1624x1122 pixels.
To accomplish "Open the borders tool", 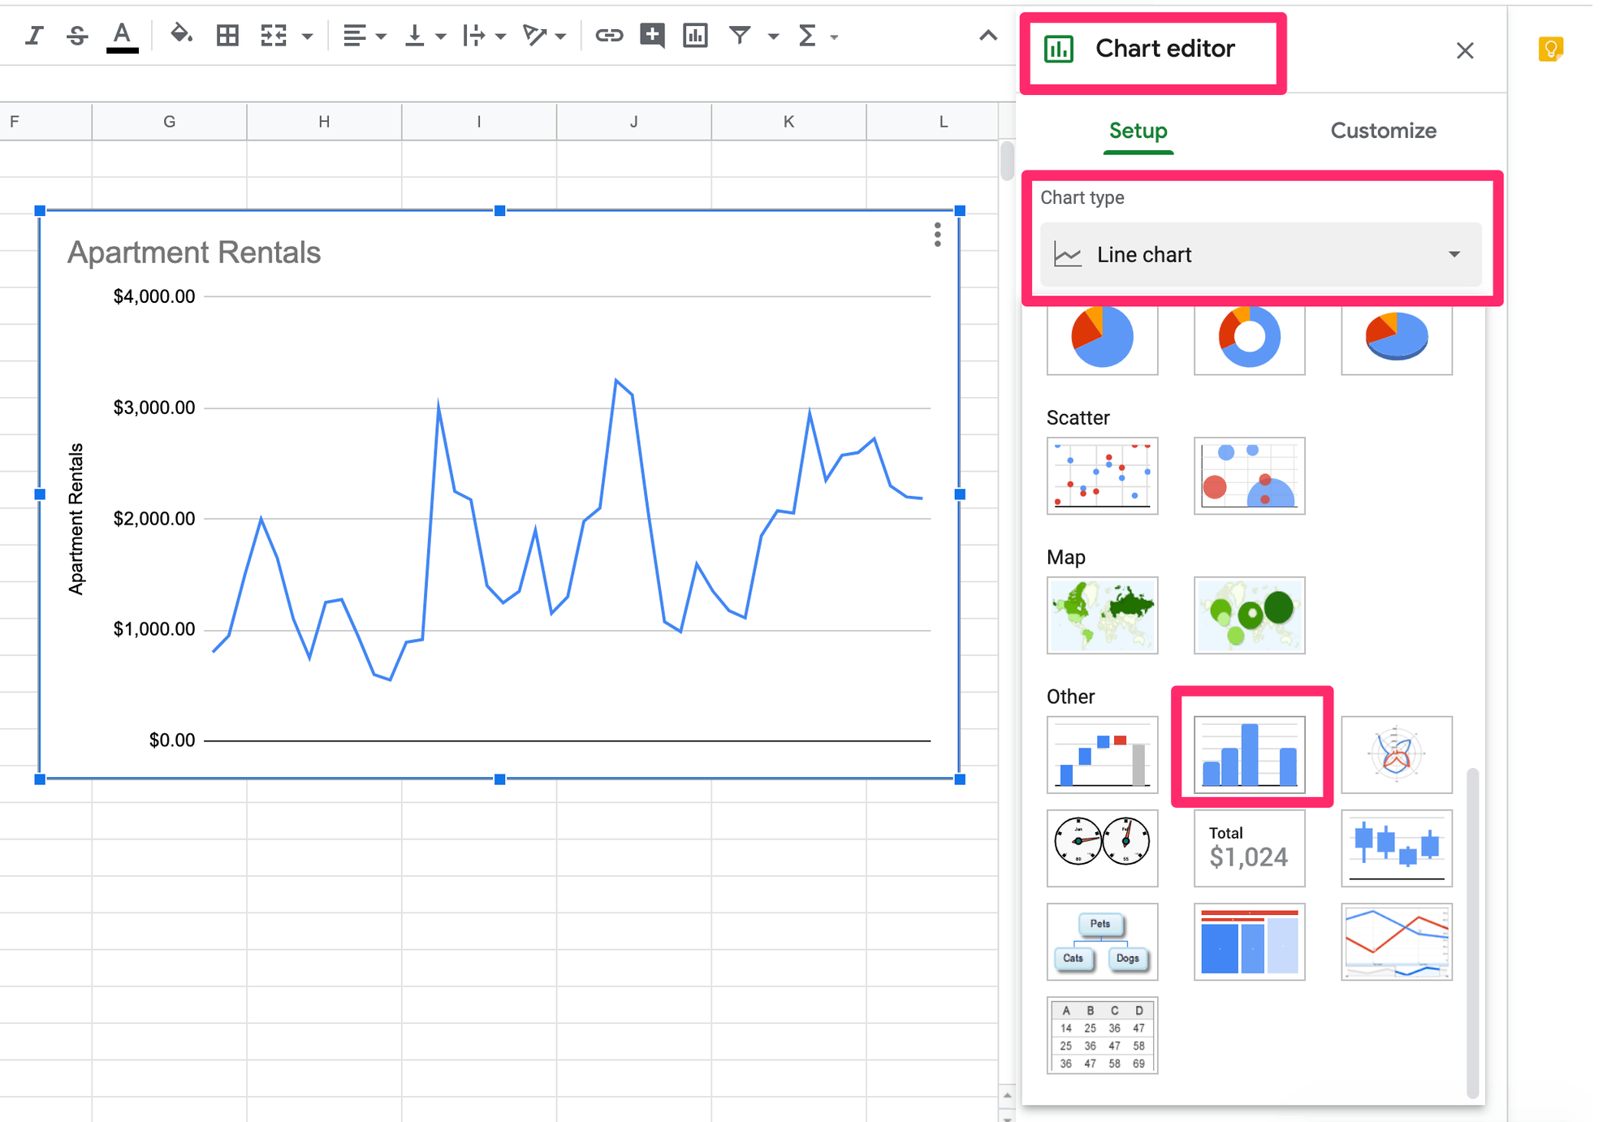I will [x=227, y=35].
